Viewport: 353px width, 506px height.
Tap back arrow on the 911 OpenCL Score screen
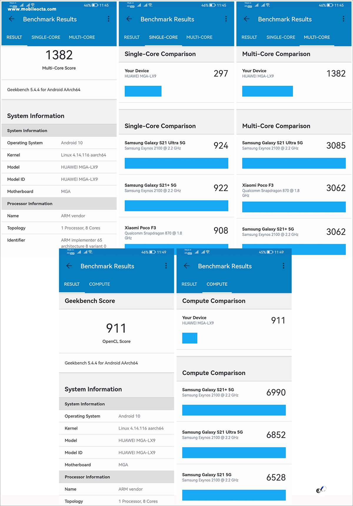coord(69,266)
